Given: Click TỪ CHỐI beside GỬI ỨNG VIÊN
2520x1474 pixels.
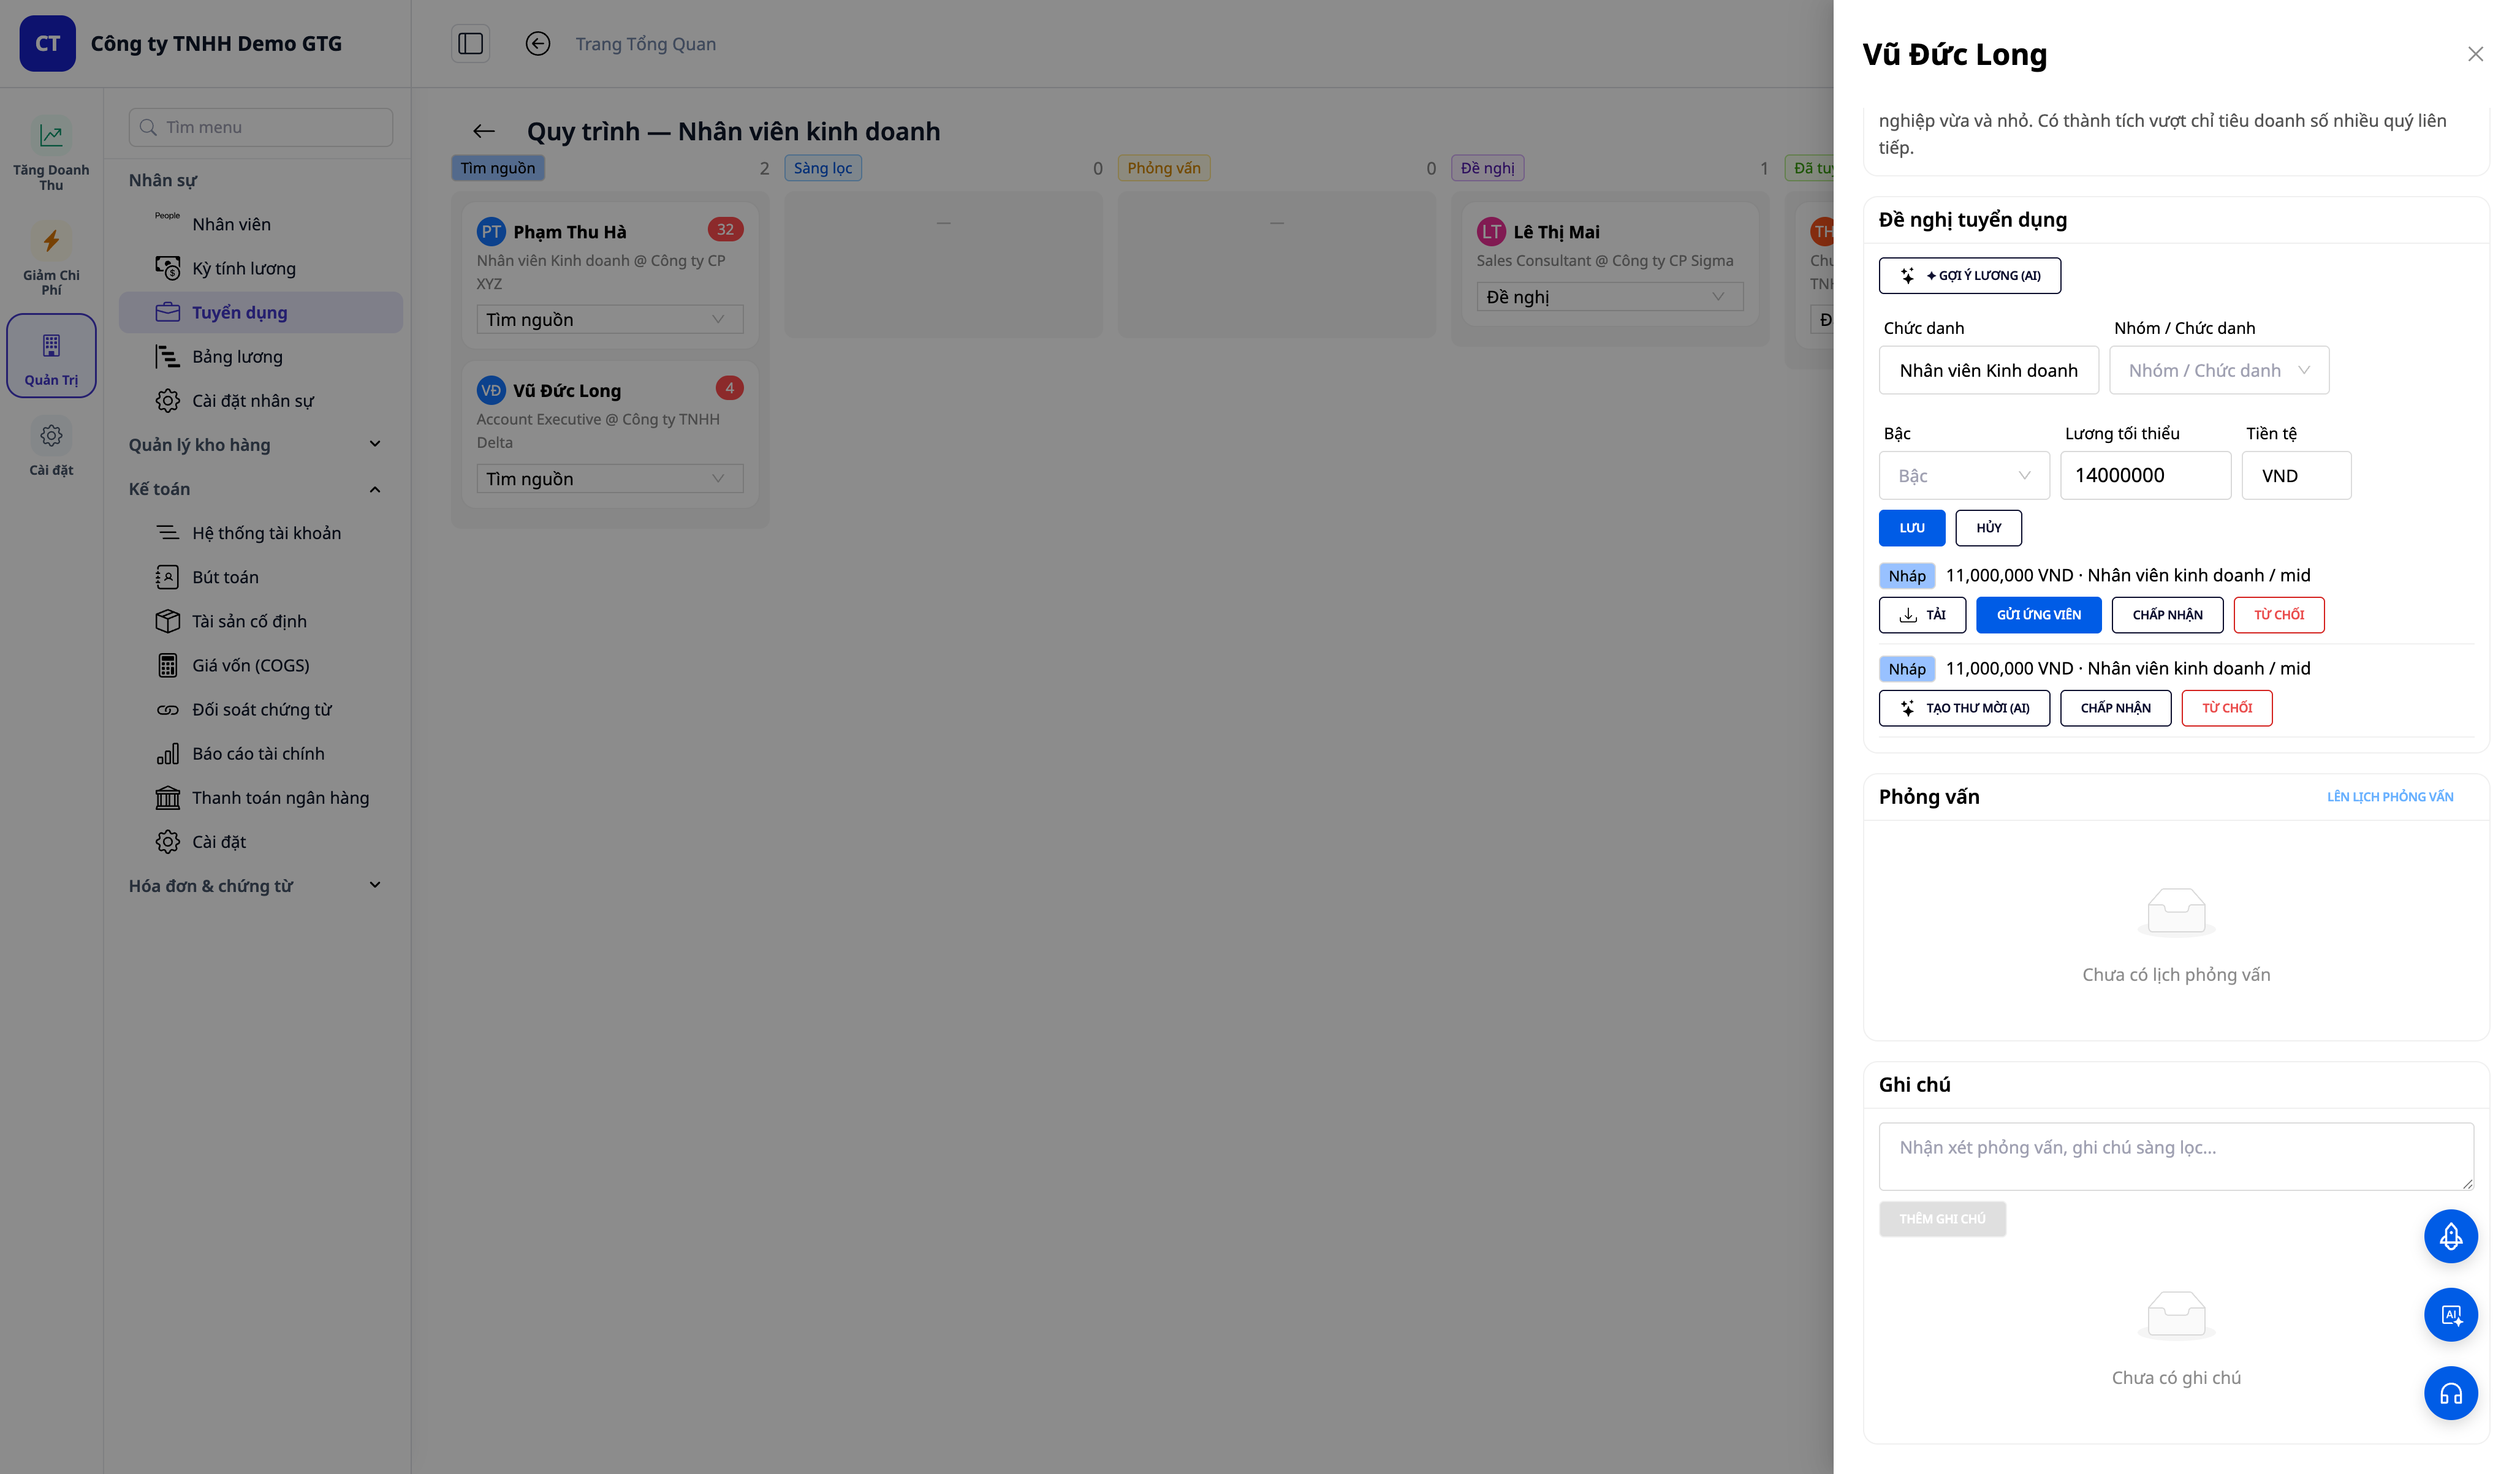Looking at the screenshot, I should pos(2278,614).
